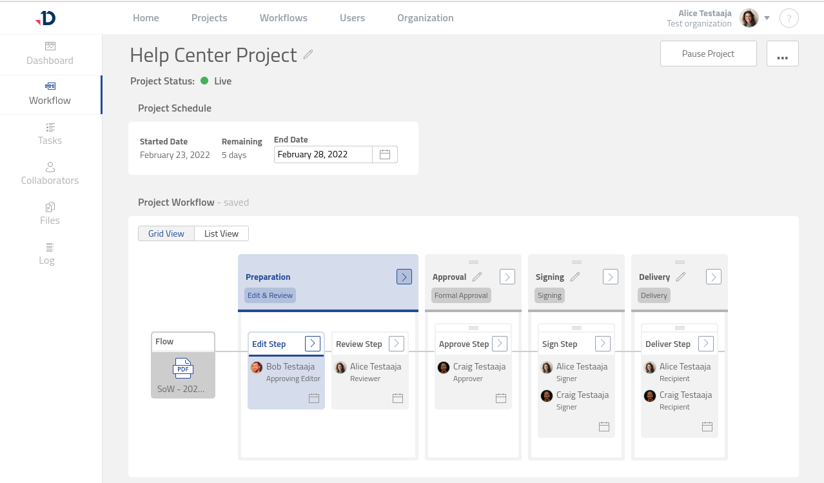Open the Workflows menu in top navigation
The image size is (824, 483).
coord(283,18)
